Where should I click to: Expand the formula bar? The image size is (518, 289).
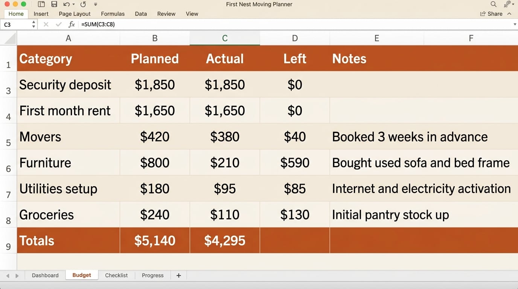(x=515, y=24)
